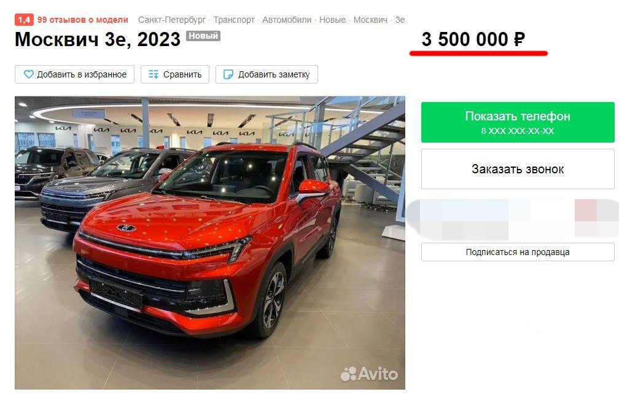Click the 3 500 000 ₽ price
This screenshot has width=630, height=397.
pos(473,39)
